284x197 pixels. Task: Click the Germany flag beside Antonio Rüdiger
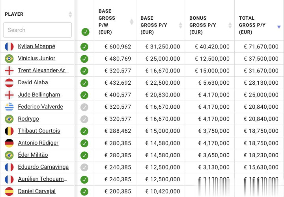[9, 143]
